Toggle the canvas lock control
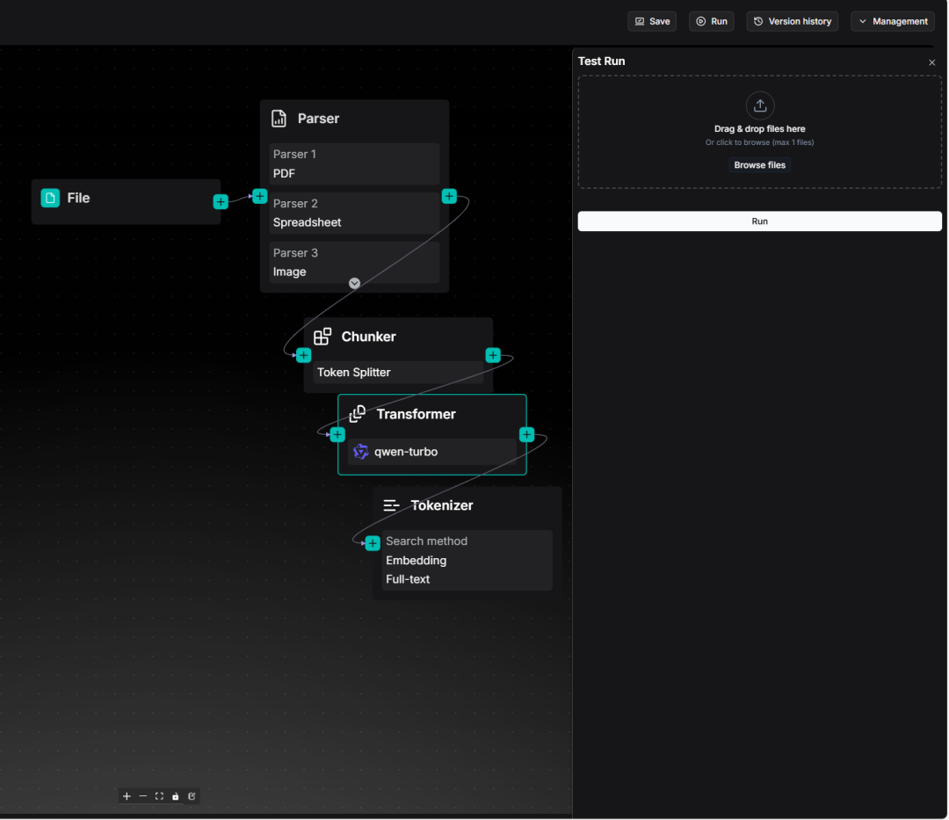Image resolution: width=949 pixels, height=820 pixels. [x=176, y=796]
